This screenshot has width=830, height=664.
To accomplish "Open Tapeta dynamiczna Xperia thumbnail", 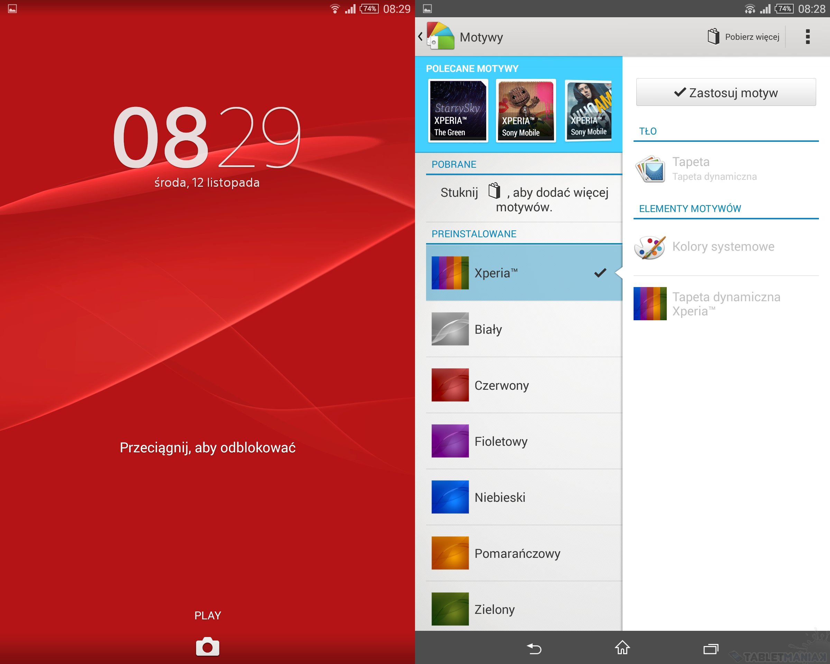I will pos(650,304).
